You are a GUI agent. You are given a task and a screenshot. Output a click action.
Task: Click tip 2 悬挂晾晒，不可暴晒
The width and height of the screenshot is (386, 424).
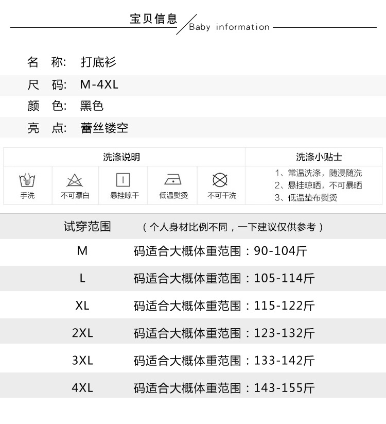coord(318,185)
